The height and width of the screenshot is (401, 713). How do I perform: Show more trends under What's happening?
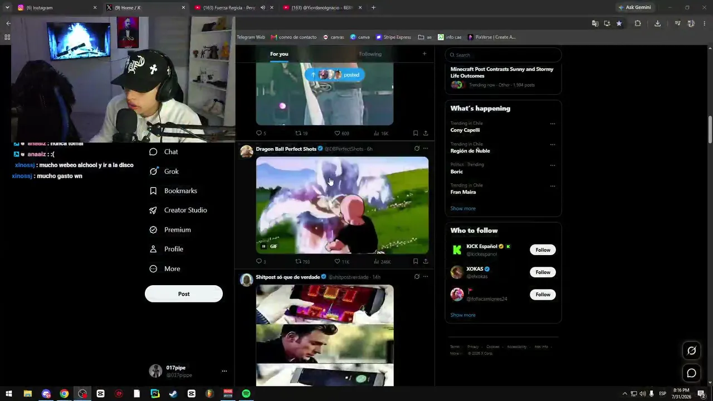pyautogui.click(x=463, y=208)
